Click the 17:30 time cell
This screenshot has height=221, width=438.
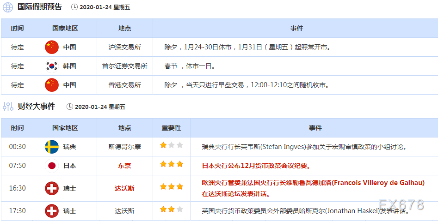coord(17,211)
